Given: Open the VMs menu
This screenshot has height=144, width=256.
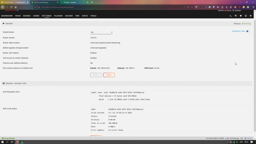Looking at the screenshot, I should click(x=77, y=16).
